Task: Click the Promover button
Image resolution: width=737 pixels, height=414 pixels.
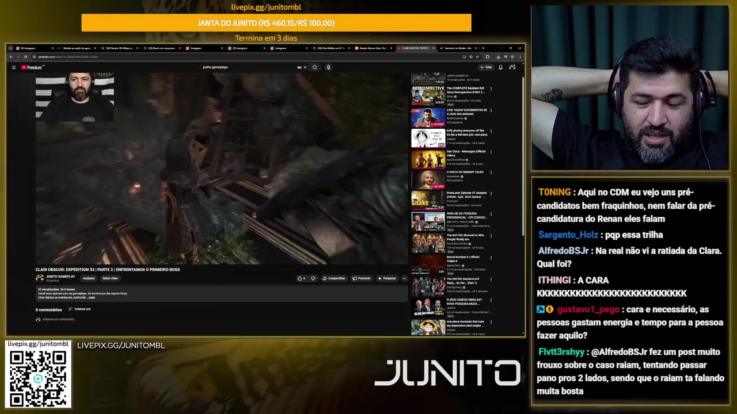Action: pyautogui.click(x=361, y=278)
